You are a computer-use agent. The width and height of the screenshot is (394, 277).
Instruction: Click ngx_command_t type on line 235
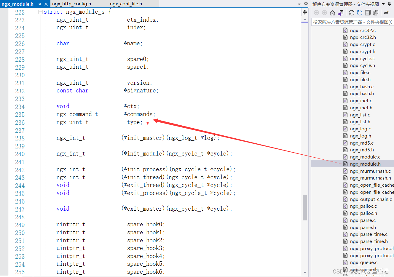coord(77,114)
